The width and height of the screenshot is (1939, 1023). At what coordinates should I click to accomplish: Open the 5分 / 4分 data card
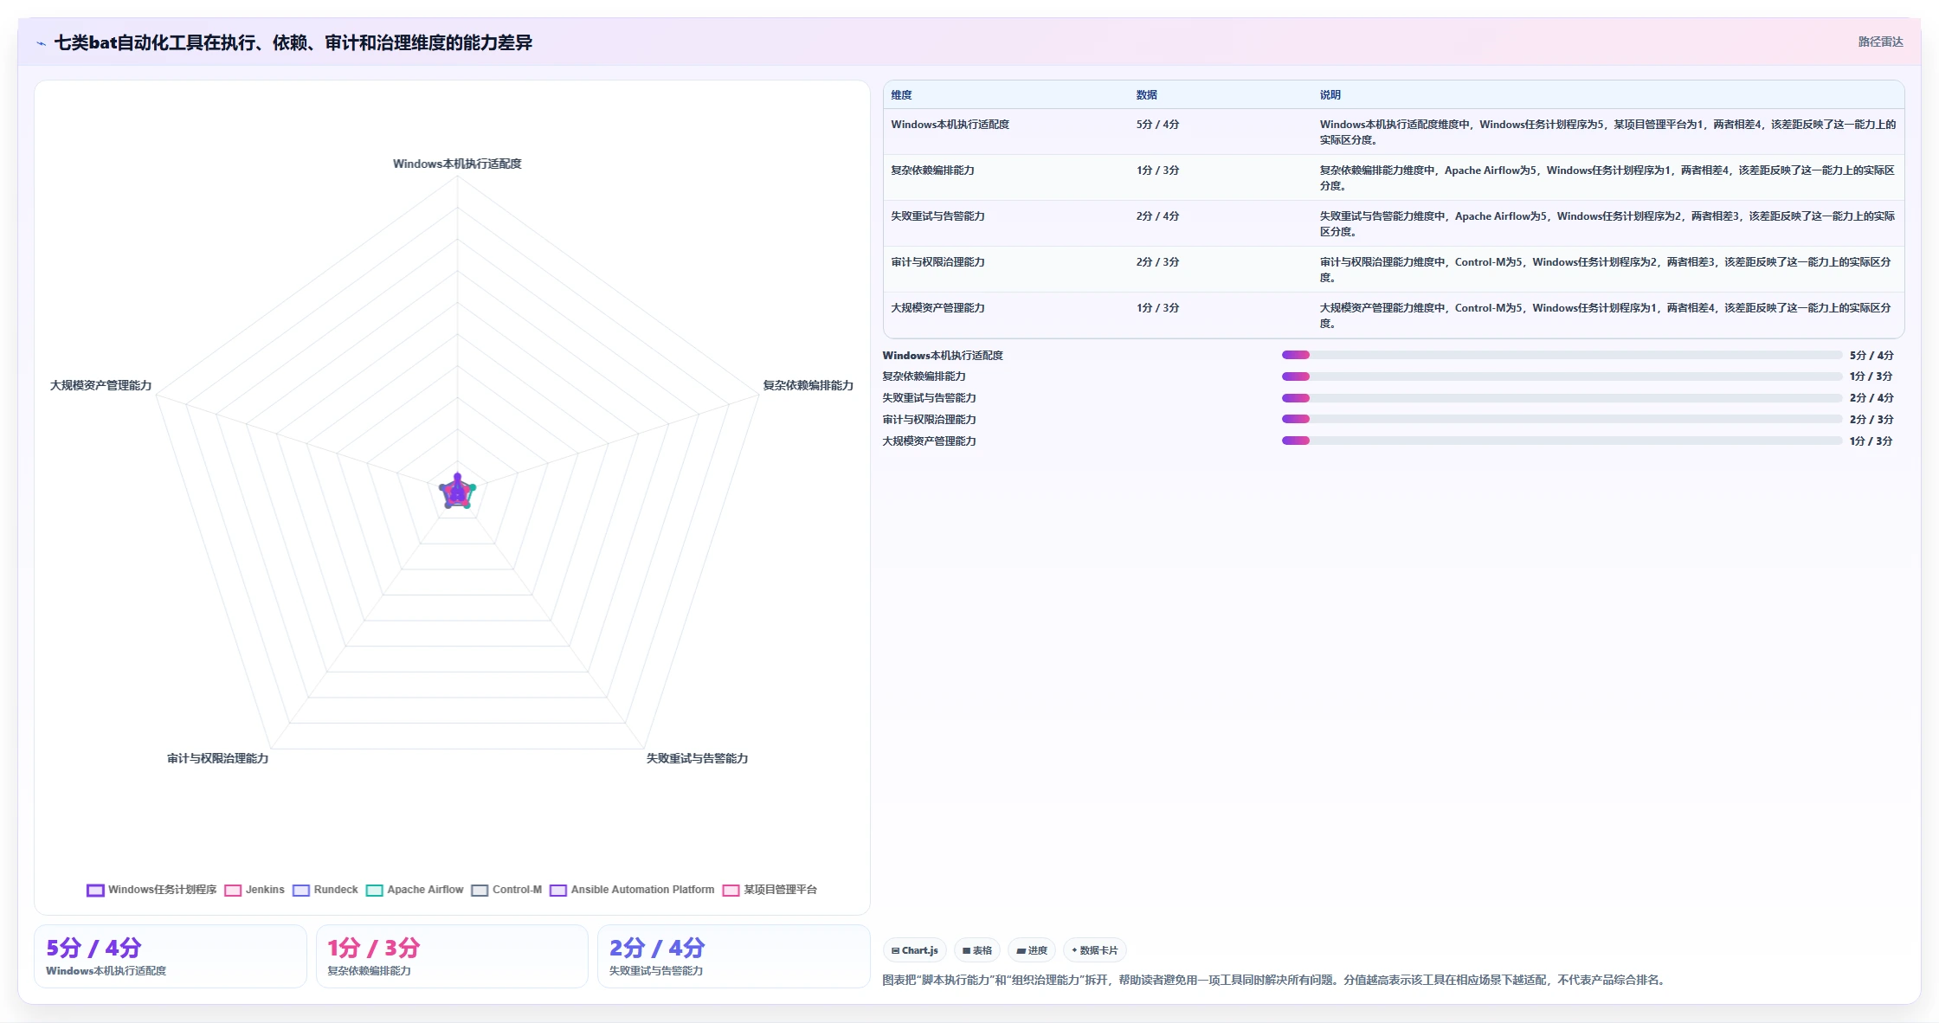(171, 956)
